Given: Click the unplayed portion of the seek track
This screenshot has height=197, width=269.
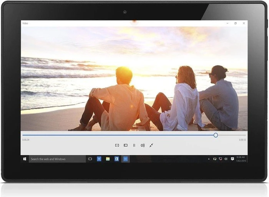Looking at the screenshot, I should [232, 135].
